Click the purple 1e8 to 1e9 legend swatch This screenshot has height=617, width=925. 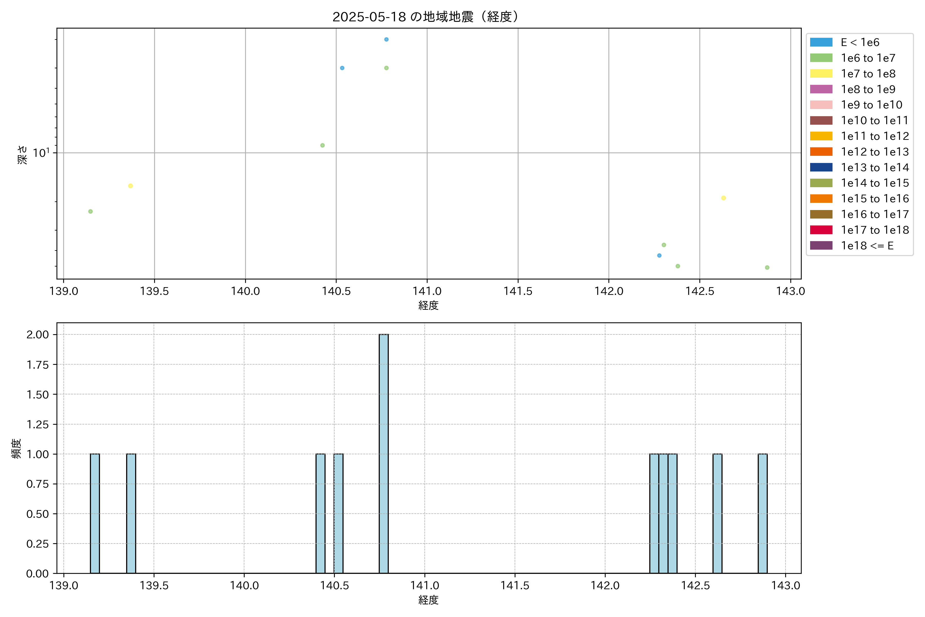(821, 89)
